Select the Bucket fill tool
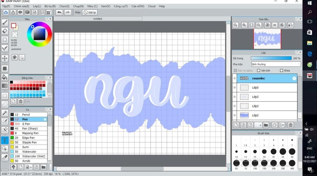 pyautogui.click(x=5, y=77)
